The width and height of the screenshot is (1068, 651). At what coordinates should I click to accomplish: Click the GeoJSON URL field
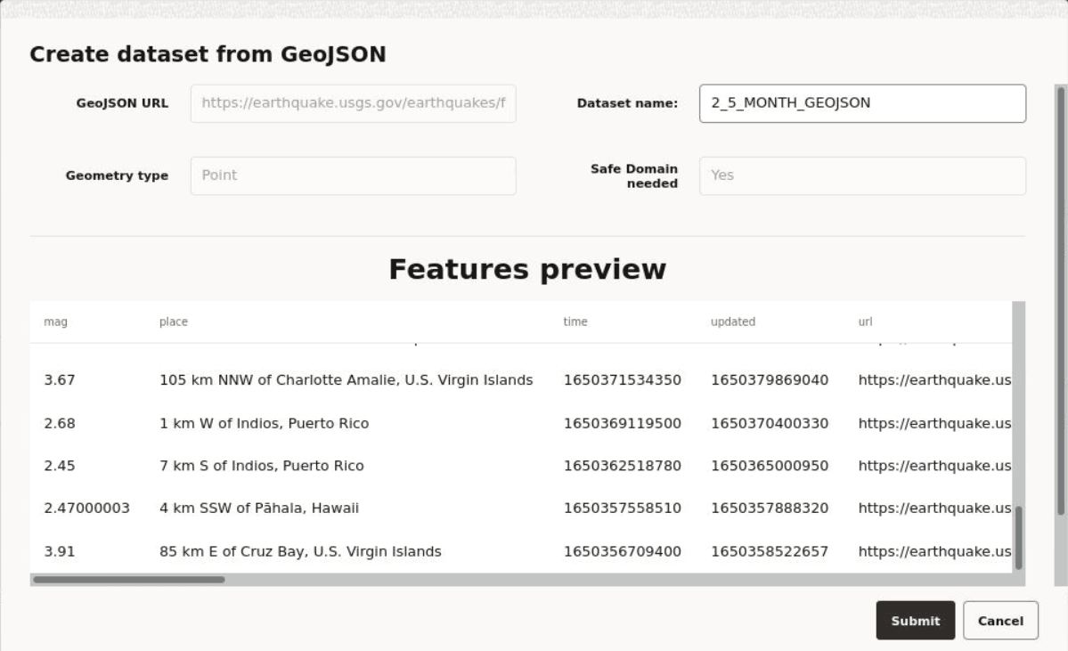[x=353, y=103]
